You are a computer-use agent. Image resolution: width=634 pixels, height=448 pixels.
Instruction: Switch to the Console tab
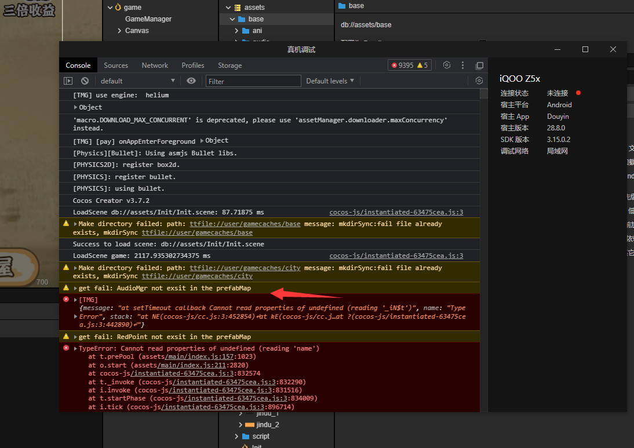coord(78,65)
